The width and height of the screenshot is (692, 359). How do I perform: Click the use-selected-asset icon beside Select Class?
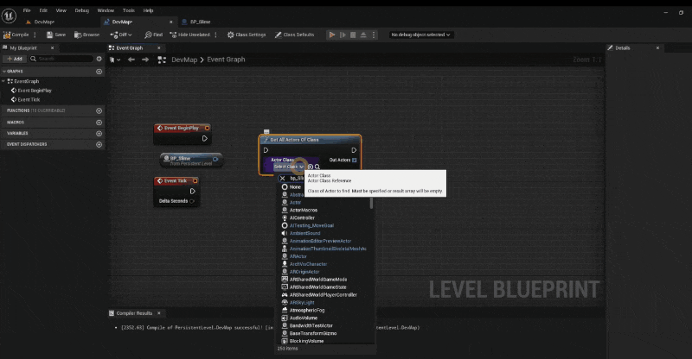(x=311, y=167)
